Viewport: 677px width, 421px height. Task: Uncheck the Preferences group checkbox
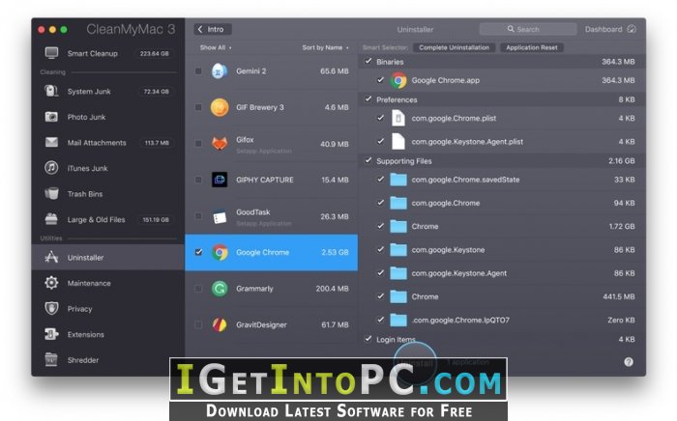tap(368, 99)
